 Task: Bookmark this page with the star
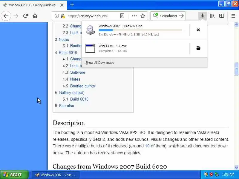(143, 16)
